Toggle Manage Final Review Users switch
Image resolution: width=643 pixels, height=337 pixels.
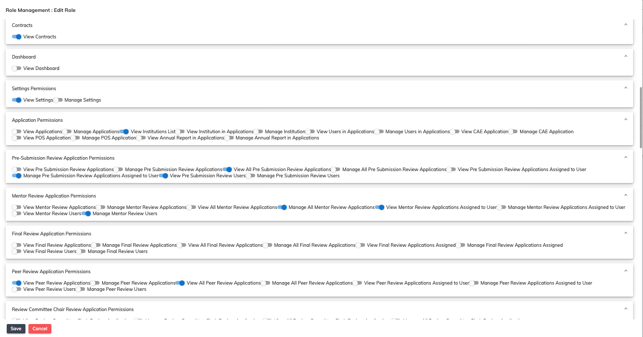coord(81,251)
